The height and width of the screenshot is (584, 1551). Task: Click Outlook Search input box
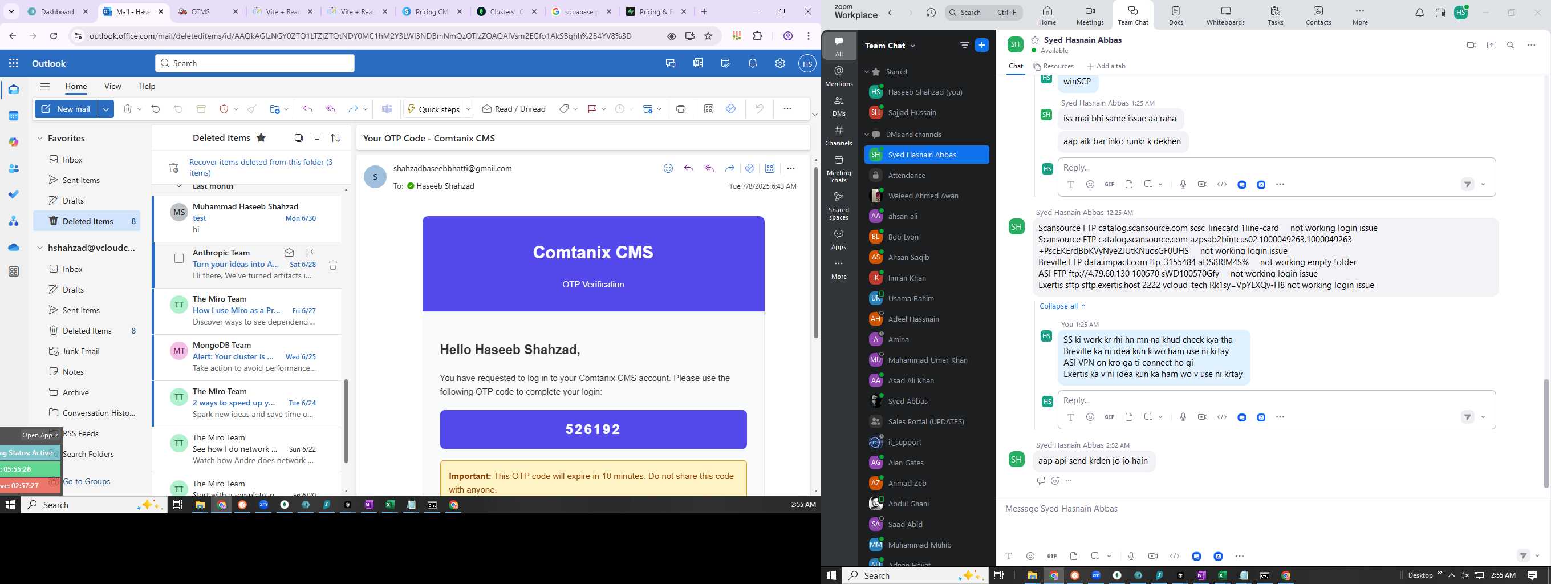[x=255, y=63]
